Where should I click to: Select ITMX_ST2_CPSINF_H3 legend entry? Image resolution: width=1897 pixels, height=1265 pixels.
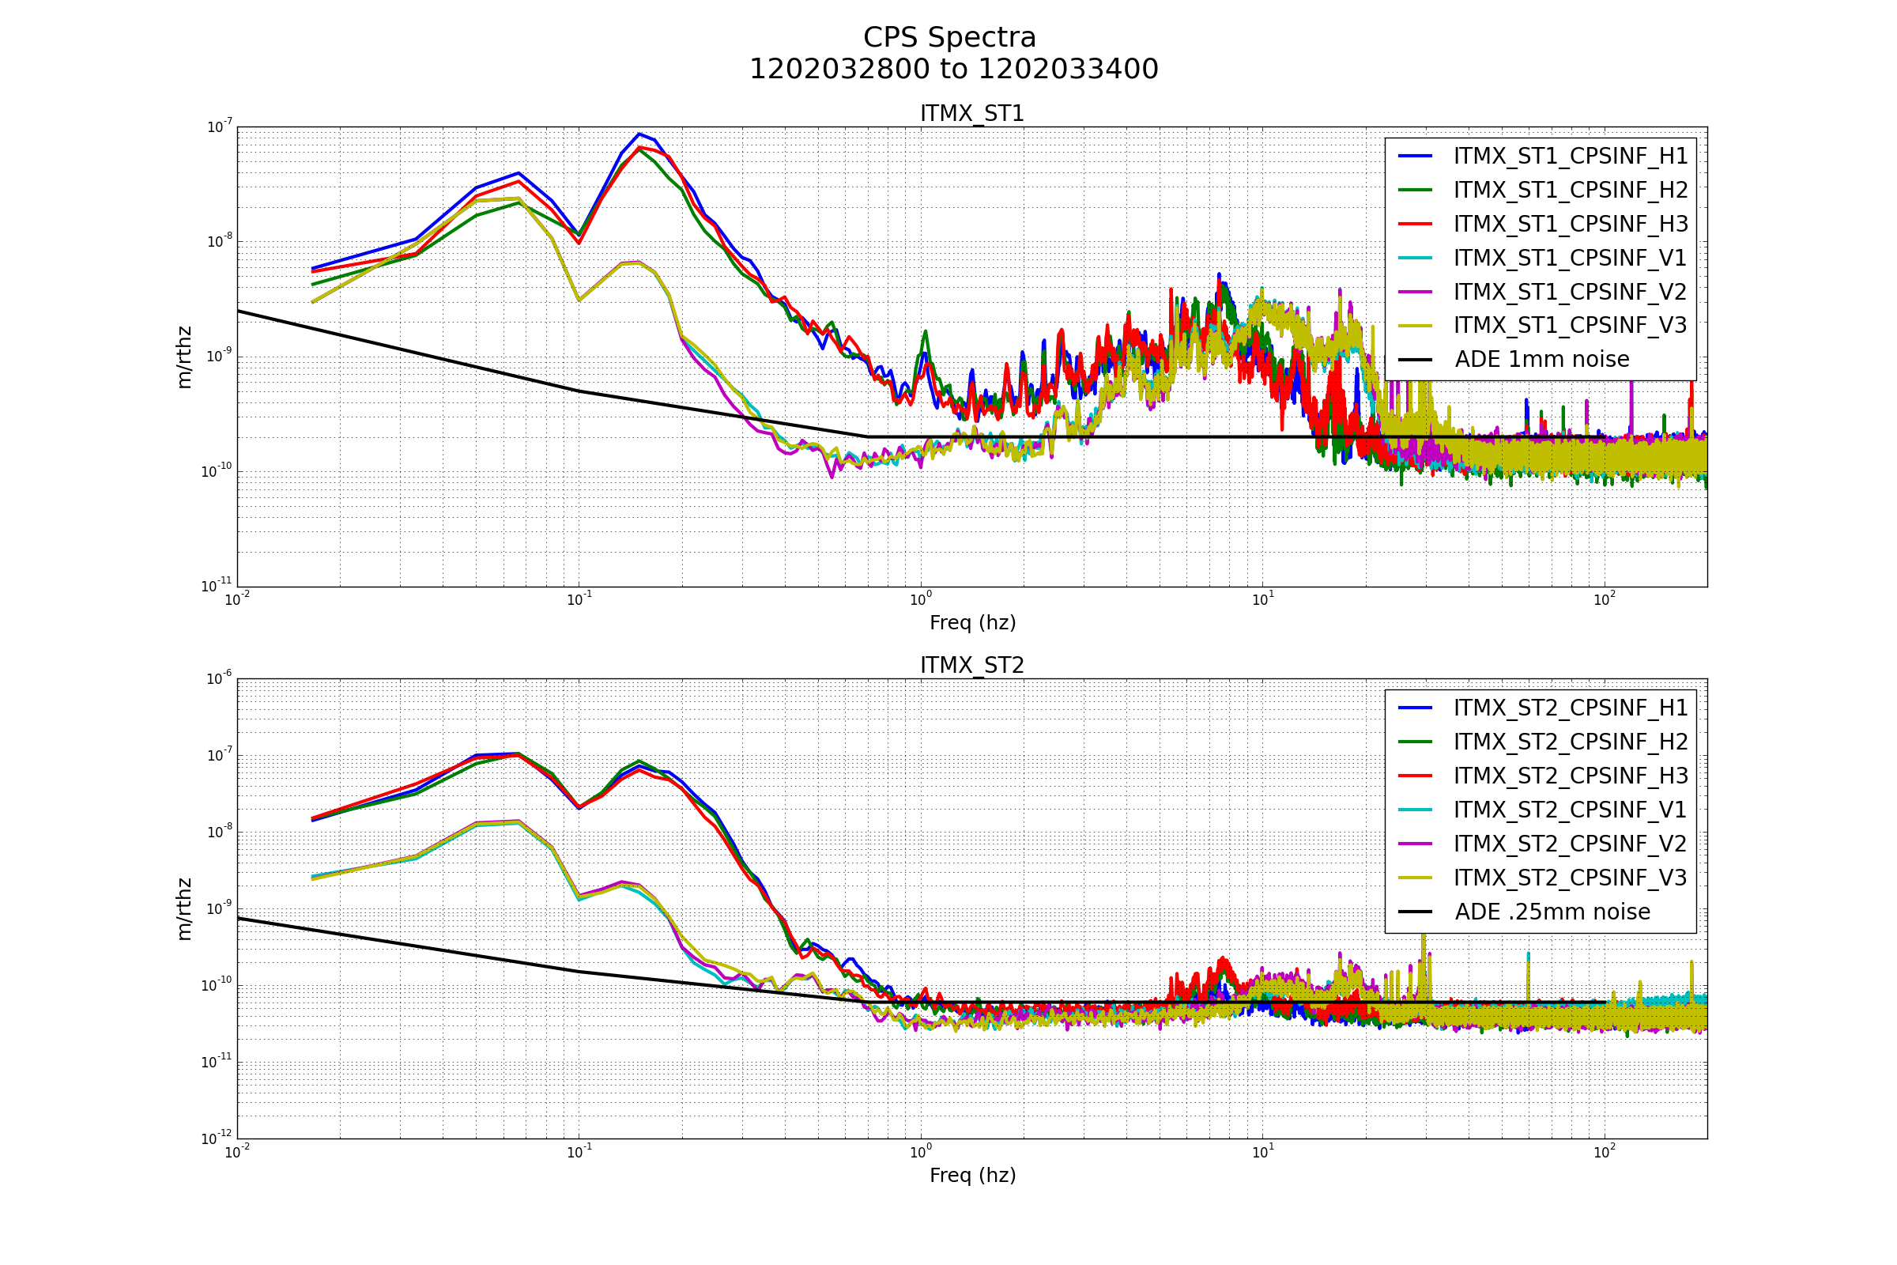point(1570,776)
